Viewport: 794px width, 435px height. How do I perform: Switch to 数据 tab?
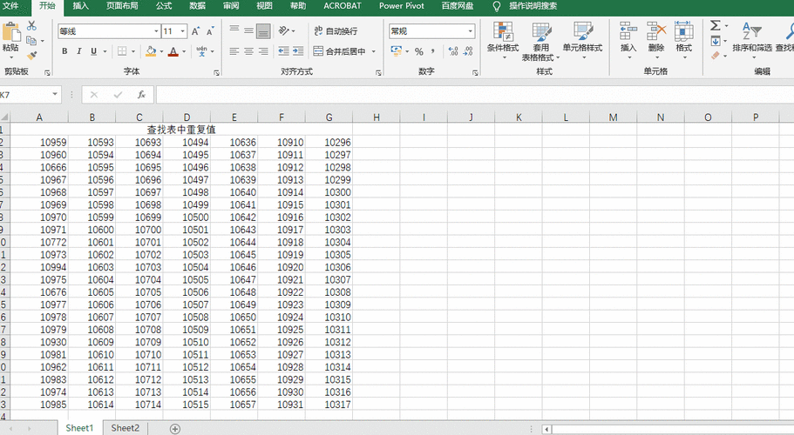pos(197,6)
